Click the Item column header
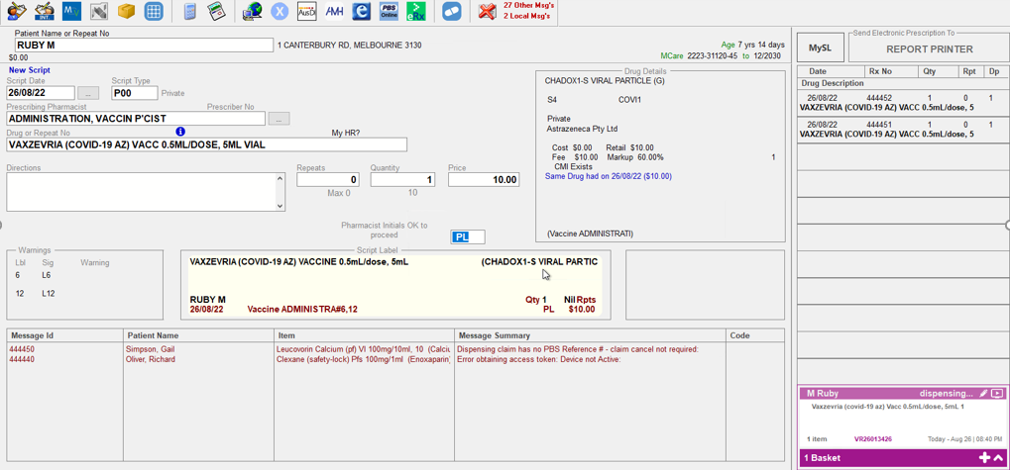The image size is (1010, 470). [x=364, y=335]
